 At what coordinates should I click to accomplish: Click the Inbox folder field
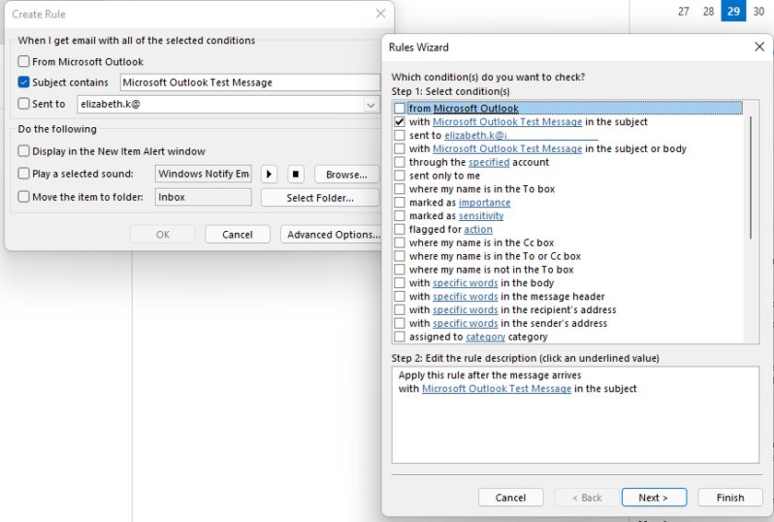[x=203, y=197]
